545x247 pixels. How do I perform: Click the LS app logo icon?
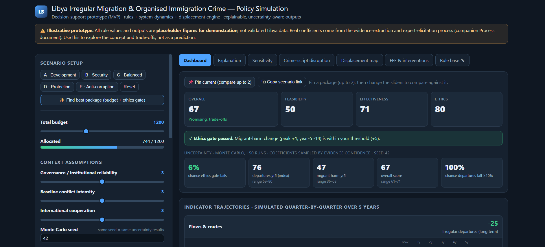pos(41,12)
